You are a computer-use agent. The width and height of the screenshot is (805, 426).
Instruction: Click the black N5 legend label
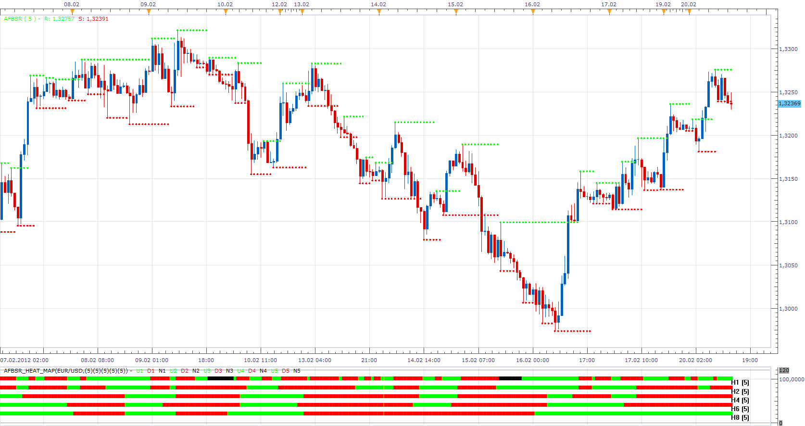coord(297,371)
